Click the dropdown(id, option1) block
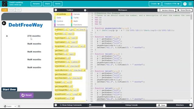194x109 pixels. [x=70, y=46]
